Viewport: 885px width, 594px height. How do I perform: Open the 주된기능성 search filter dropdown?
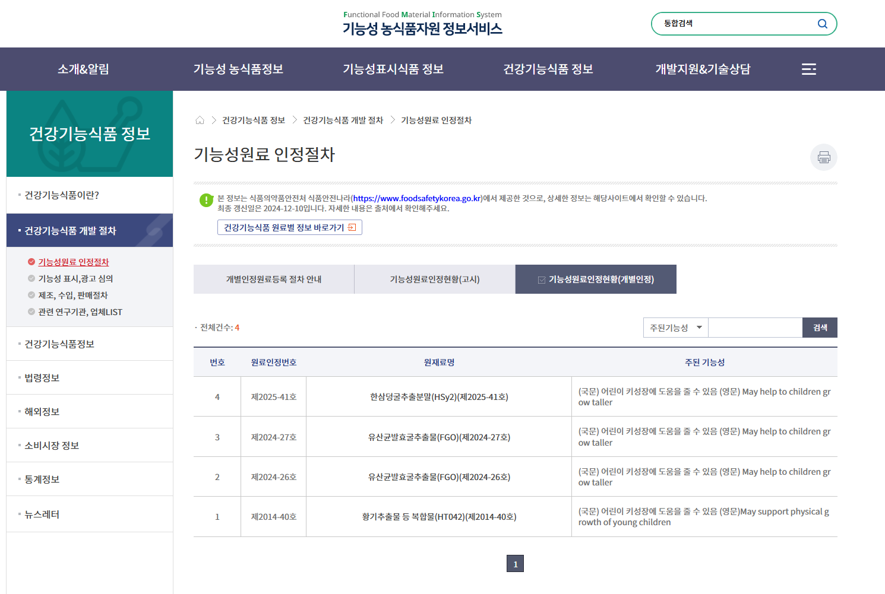click(675, 328)
